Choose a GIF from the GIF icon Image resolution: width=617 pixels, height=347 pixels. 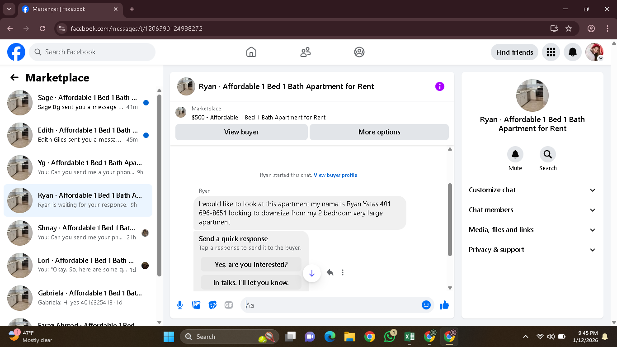(229, 305)
